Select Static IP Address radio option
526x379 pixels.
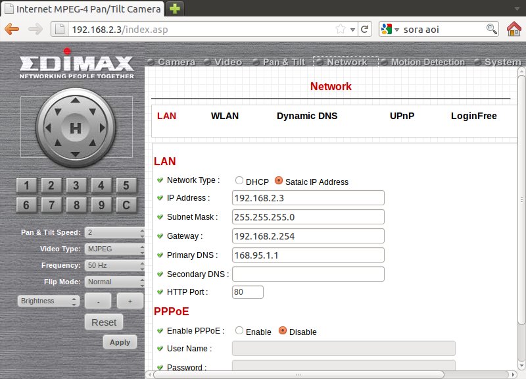(x=279, y=181)
